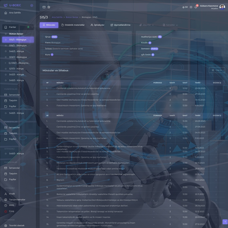Open the Dil language dropdown

pos(185,7)
